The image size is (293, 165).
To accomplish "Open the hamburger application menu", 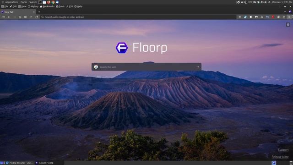I will pyautogui.click(x=289, y=17).
